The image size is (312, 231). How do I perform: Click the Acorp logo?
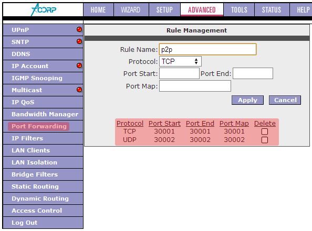pyautogui.click(x=44, y=9)
